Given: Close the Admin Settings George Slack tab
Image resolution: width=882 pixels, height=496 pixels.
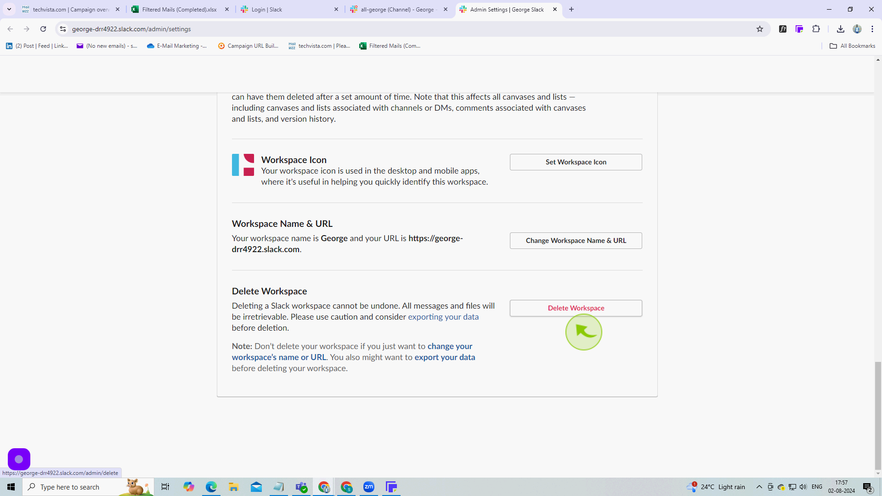Looking at the screenshot, I should 555,9.
